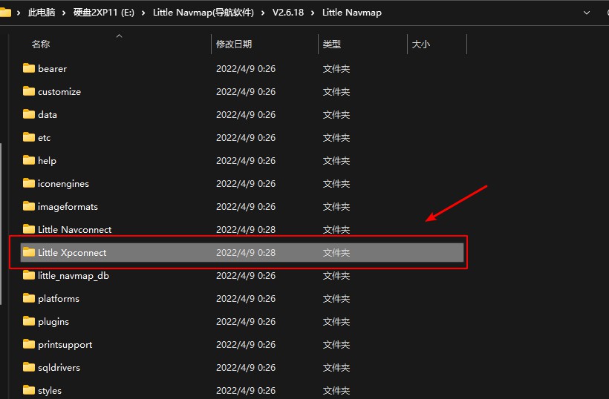Select the iconengines folder name

click(63, 183)
